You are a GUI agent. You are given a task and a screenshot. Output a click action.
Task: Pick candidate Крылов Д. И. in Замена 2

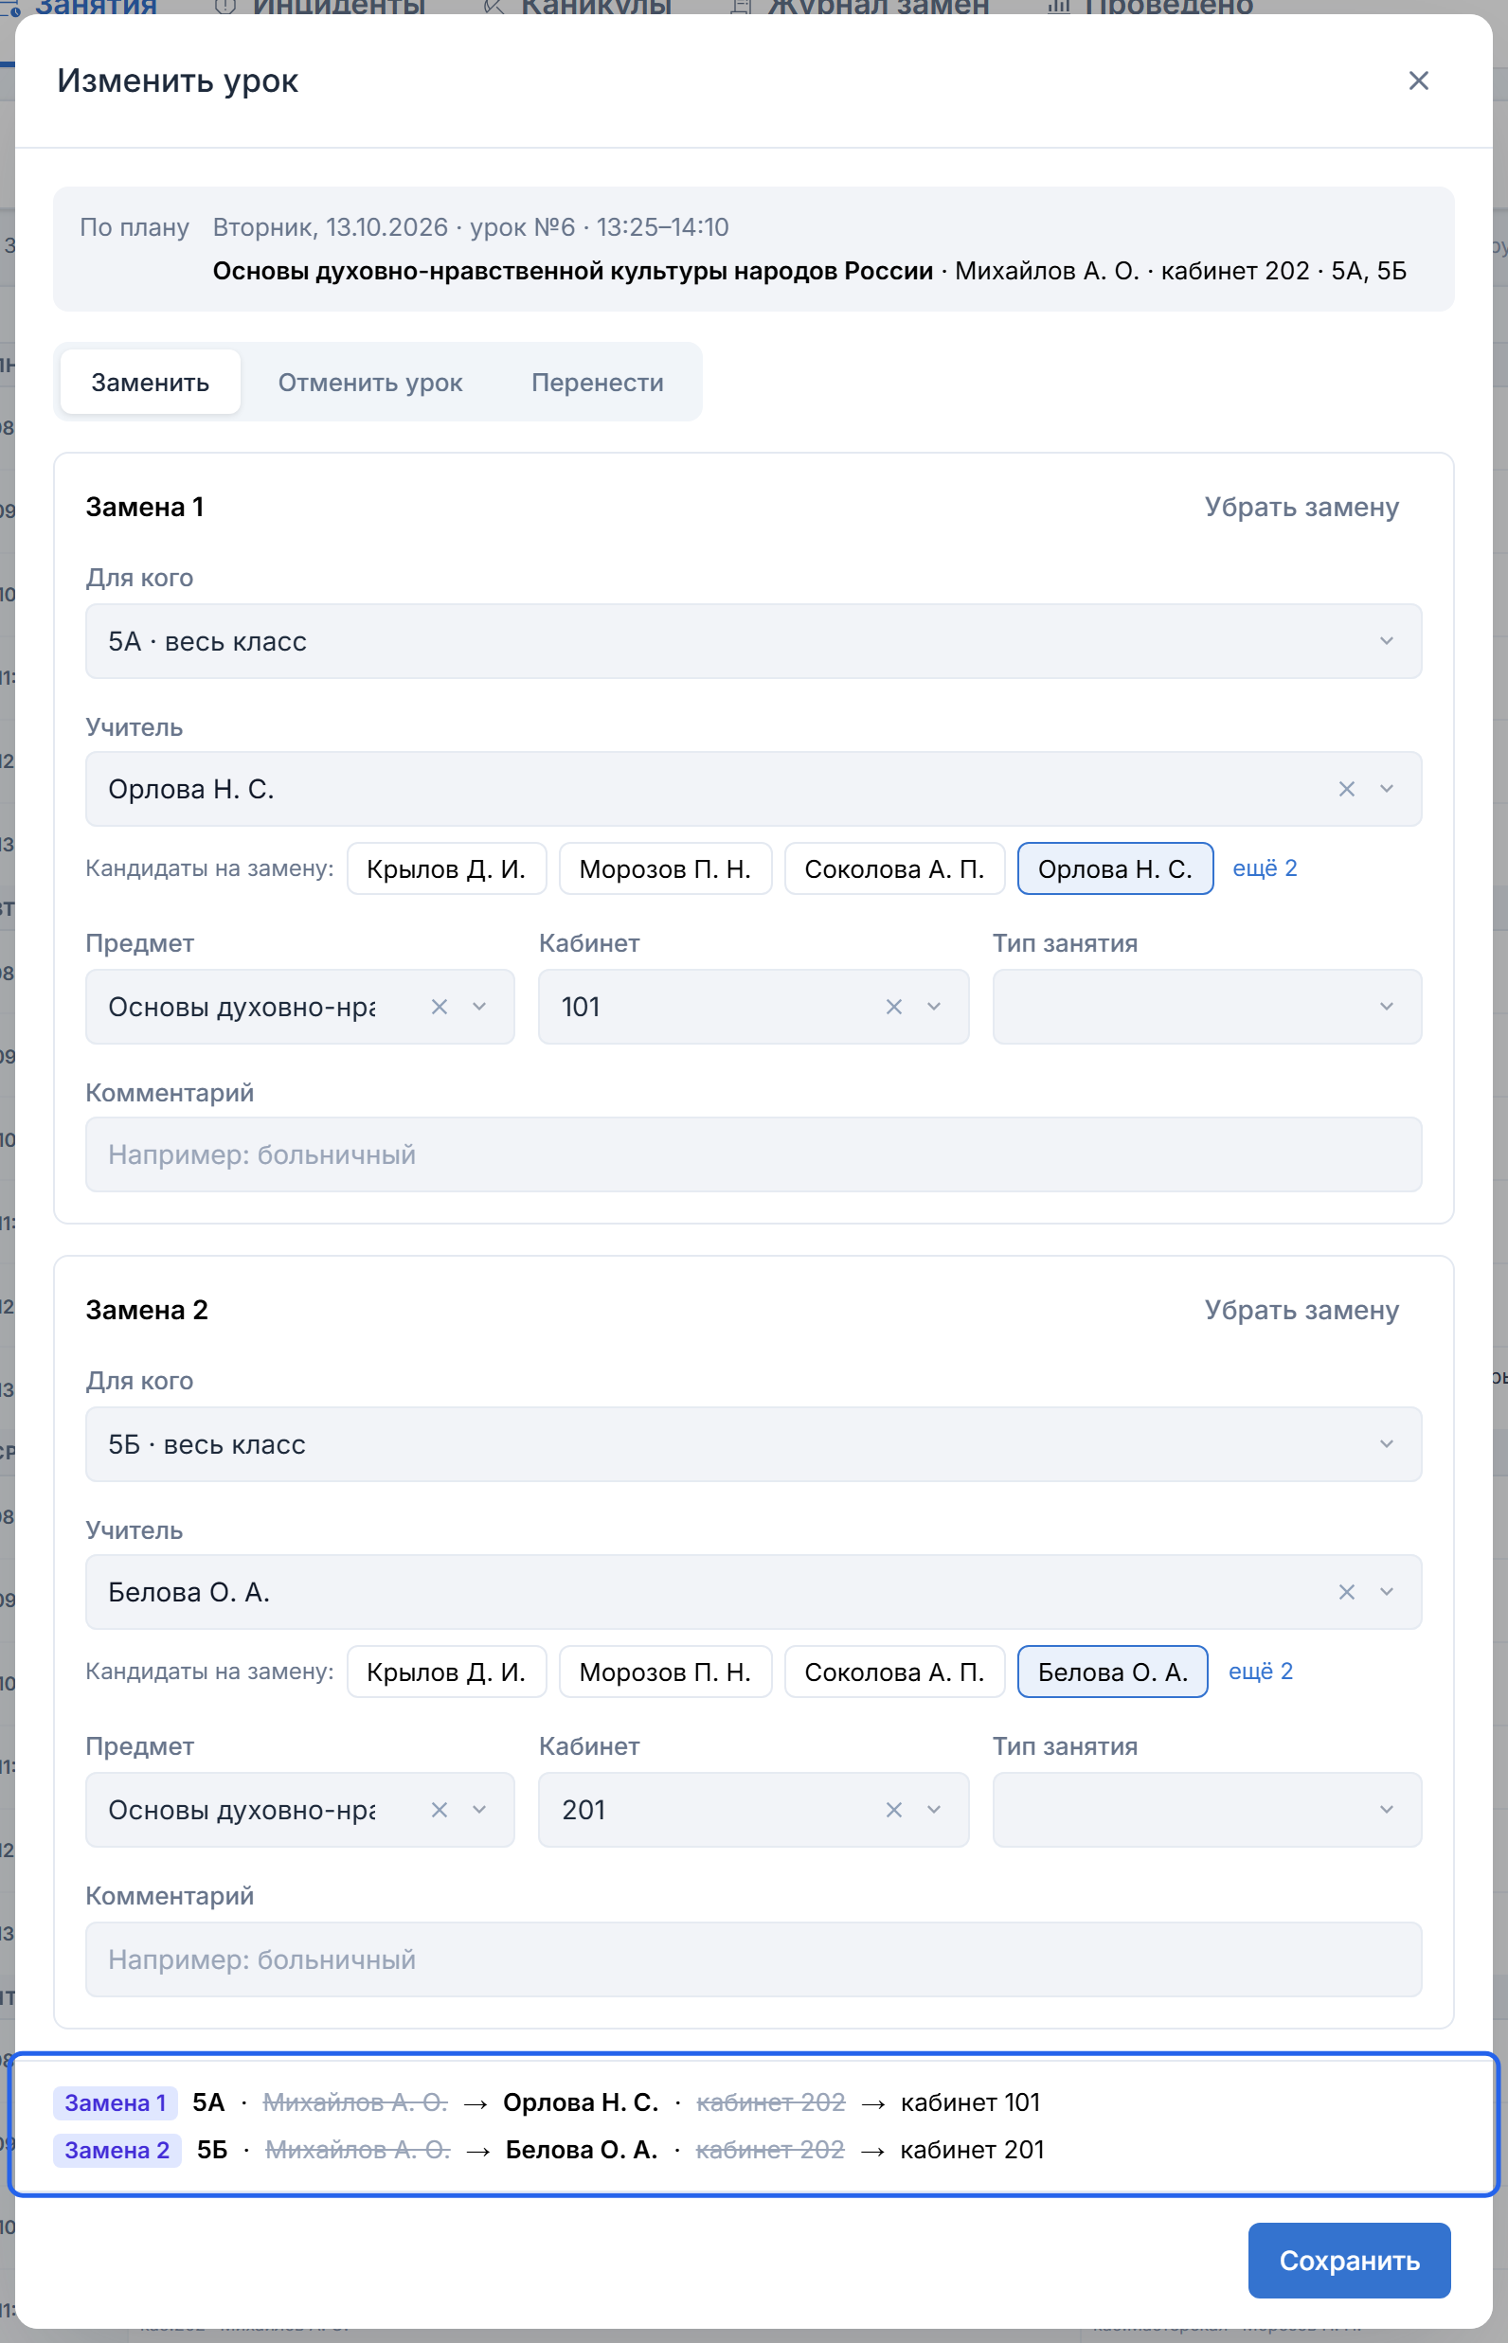[x=446, y=1672]
